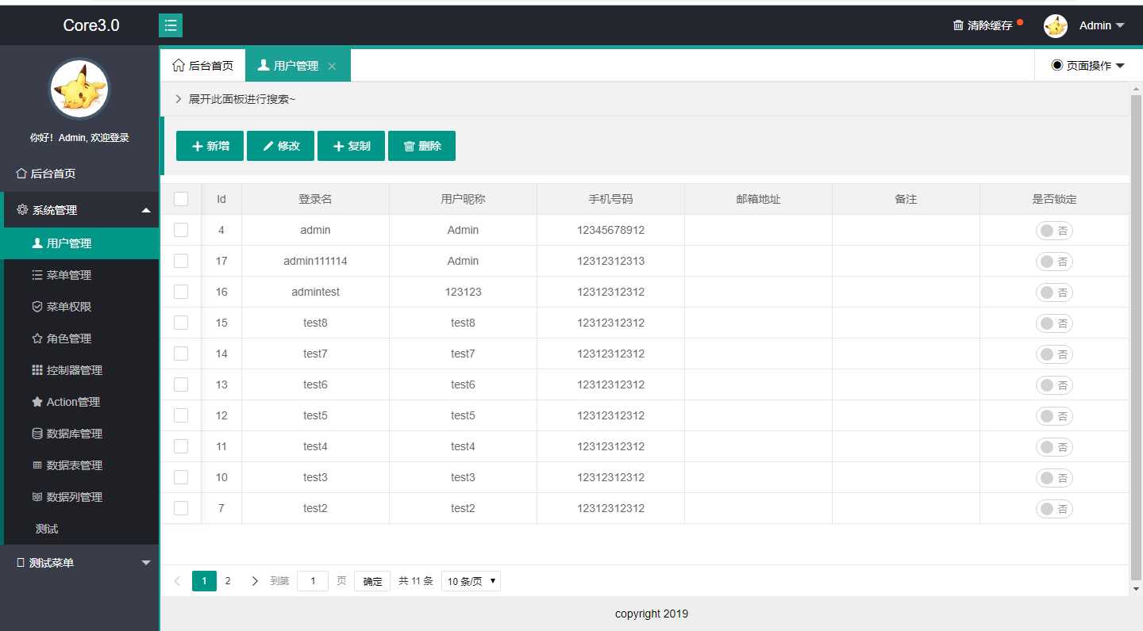Open the Admin avatar in top bar
This screenshot has height=631, width=1143.
tap(1056, 26)
